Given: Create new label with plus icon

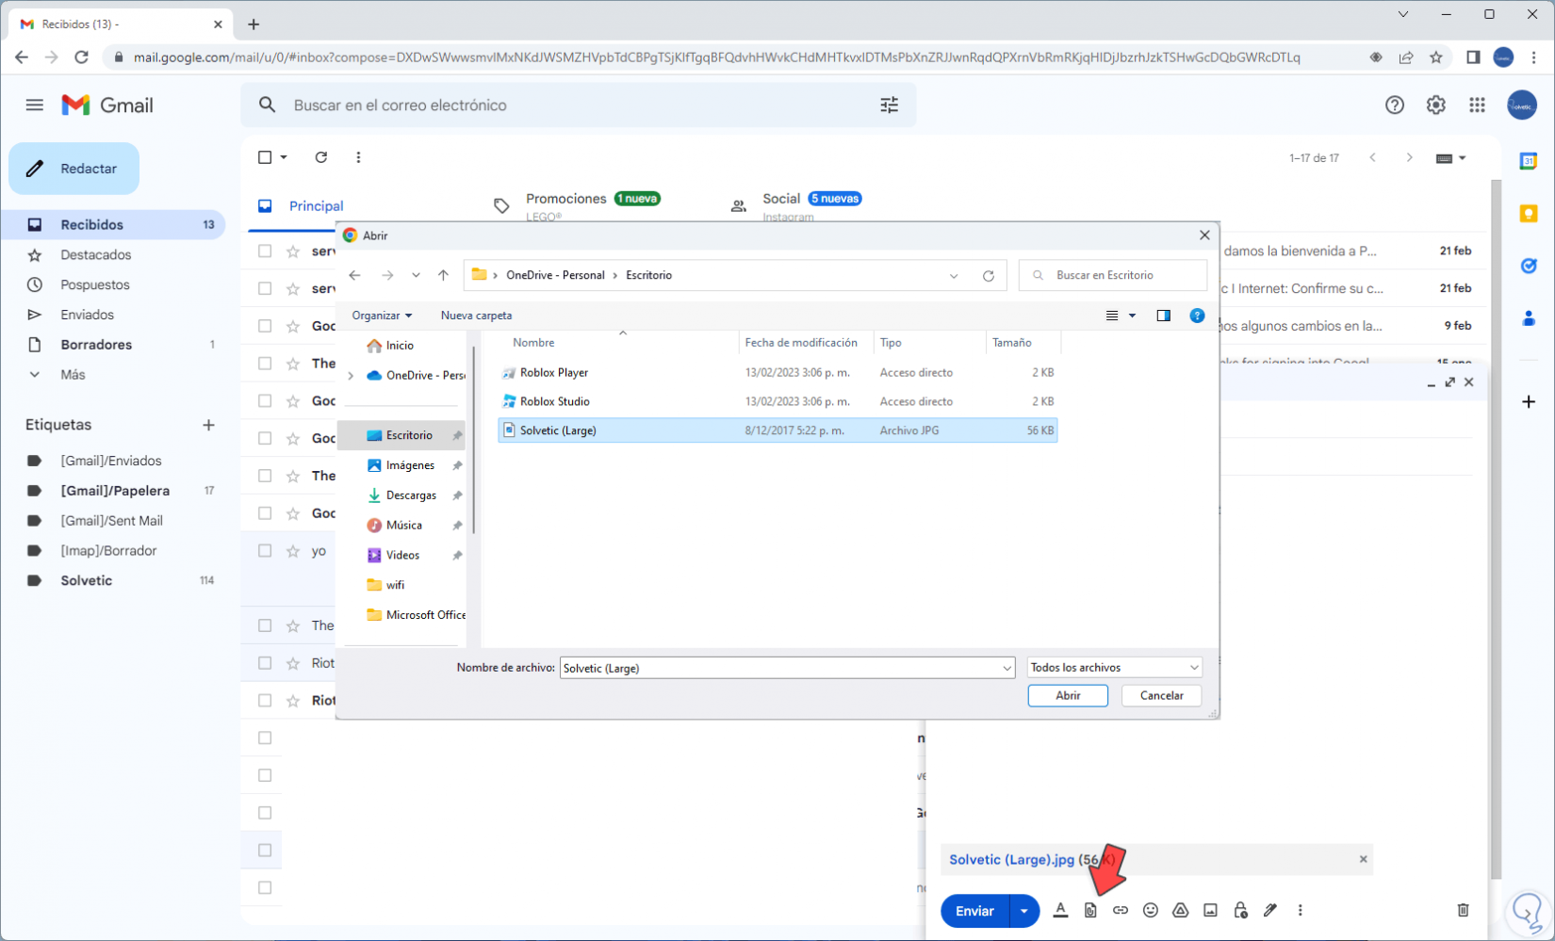Looking at the screenshot, I should pos(208,425).
